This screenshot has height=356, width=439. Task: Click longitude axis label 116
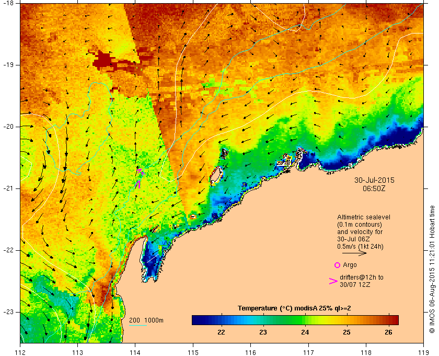250,352
